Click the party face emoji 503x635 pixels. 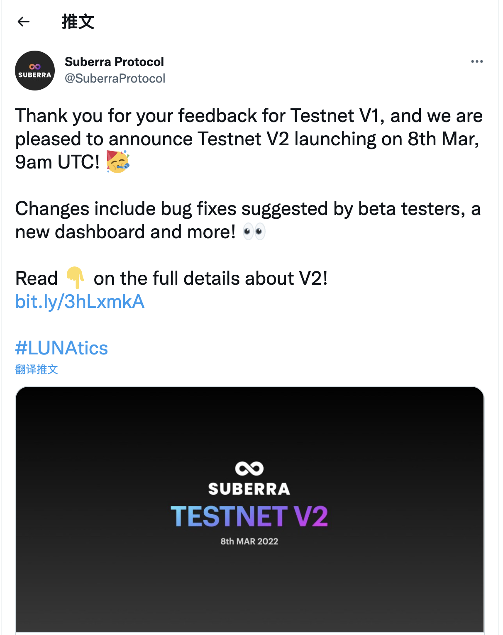tap(118, 162)
